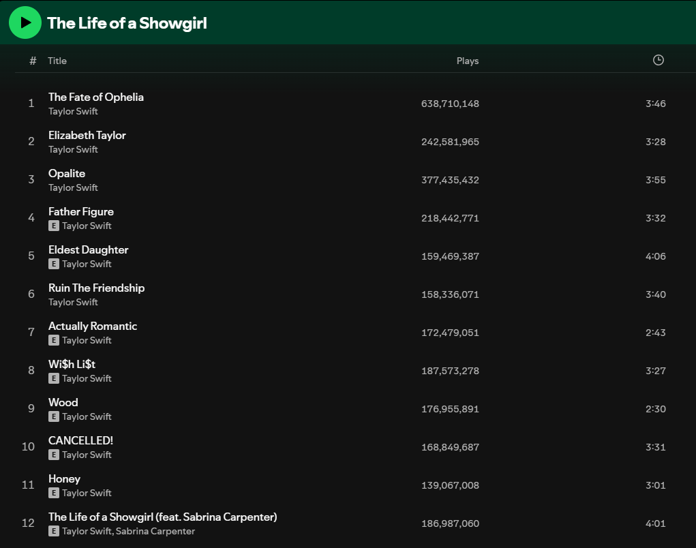This screenshot has width=696, height=548.
Task: Click the clock duration column icon
Action: point(659,60)
